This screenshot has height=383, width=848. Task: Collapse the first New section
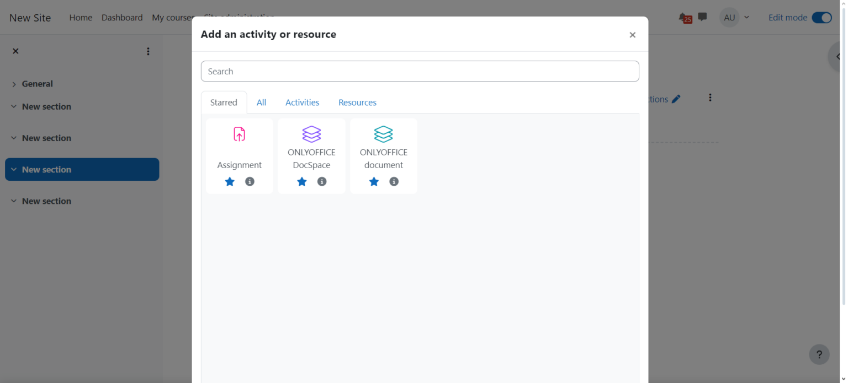coord(14,107)
